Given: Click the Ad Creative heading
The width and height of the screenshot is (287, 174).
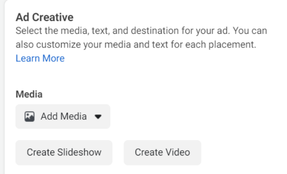Looking at the screenshot, I should tap(44, 17).
